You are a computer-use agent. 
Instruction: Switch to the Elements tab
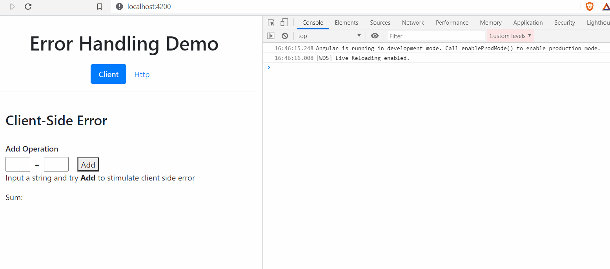[x=346, y=23]
